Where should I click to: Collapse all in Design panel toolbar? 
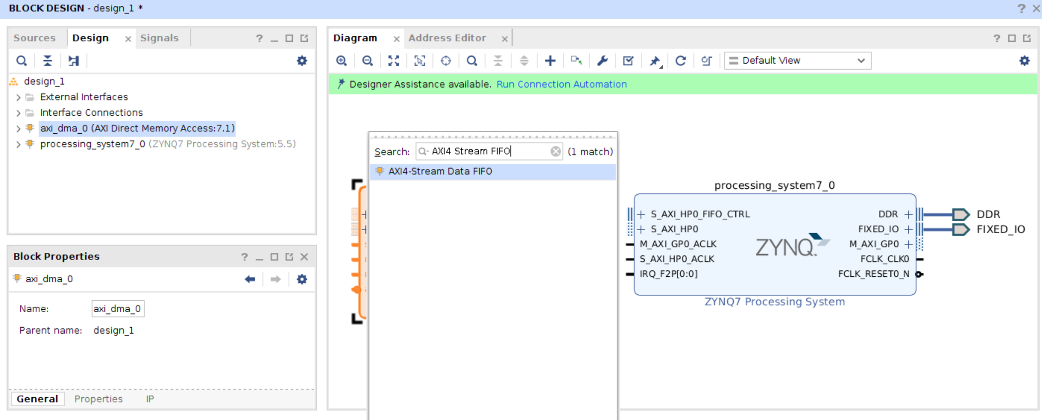click(x=48, y=61)
